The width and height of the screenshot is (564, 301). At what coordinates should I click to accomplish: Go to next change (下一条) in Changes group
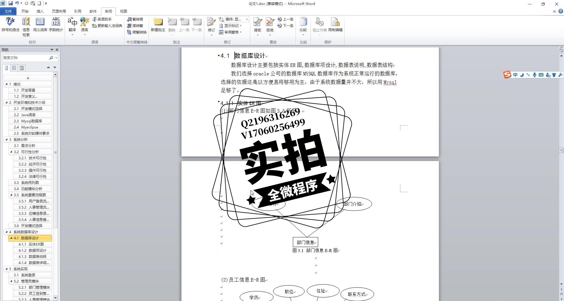[286, 26]
